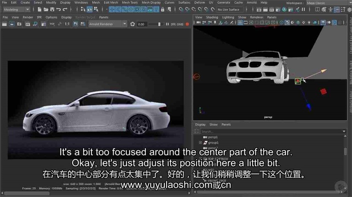This screenshot has width=352, height=197.
Task: Open the Render View Options menu
Action: pyautogui.click(x=52, y=17)
